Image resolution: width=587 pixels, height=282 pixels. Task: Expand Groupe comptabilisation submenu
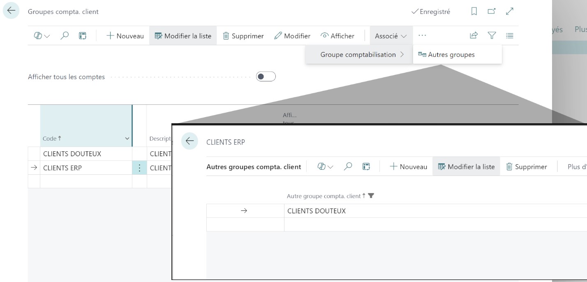coord(362,55)
